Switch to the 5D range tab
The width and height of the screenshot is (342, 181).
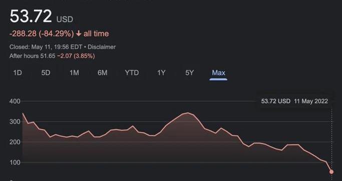click(x=46, y=73)
